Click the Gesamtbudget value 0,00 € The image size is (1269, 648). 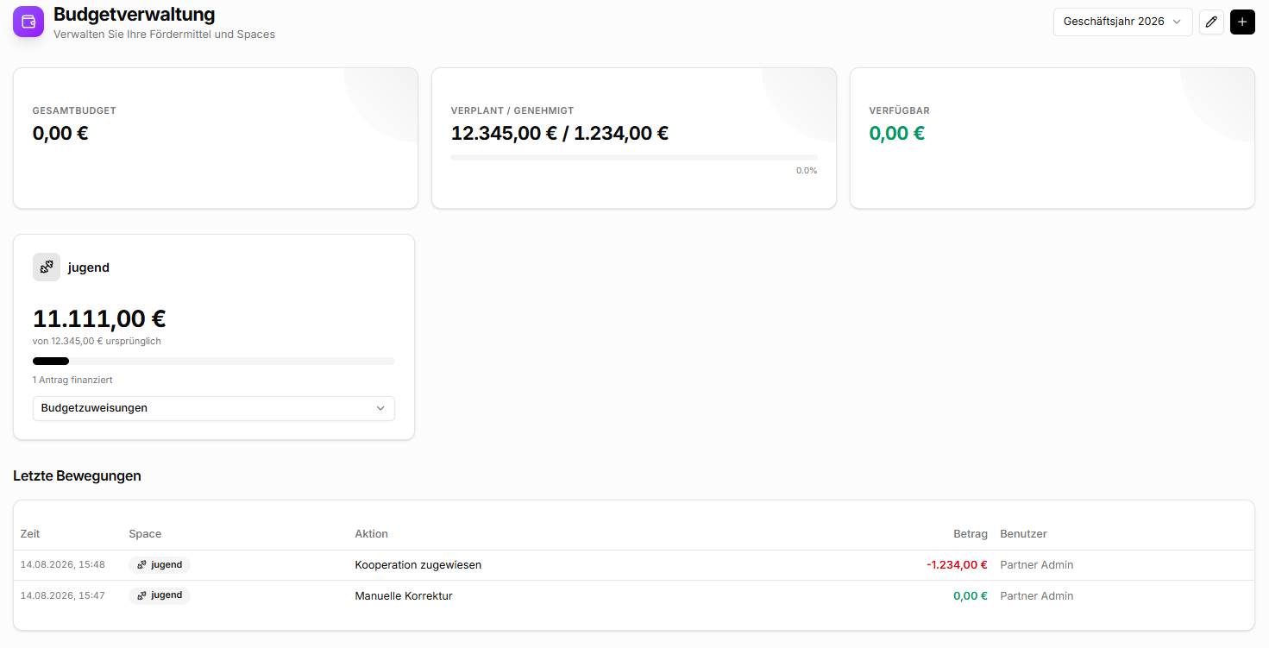[x=60, y=133]
